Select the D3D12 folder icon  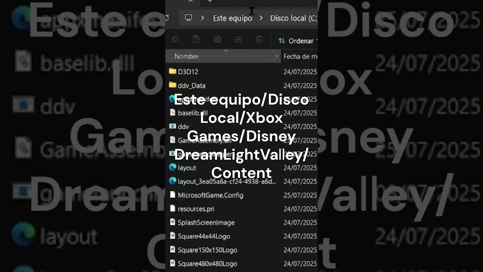[x=172, y=71]
